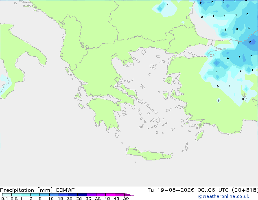Click the date "19-05-2026" in the caption

click(x=176, y=190)
